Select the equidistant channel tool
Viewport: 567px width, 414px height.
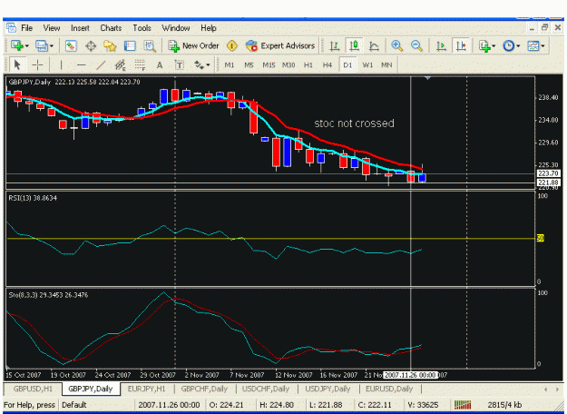(x=120, y=65)
